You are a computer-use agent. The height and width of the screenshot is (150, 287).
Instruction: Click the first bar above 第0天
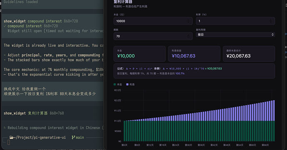[125, 131]
